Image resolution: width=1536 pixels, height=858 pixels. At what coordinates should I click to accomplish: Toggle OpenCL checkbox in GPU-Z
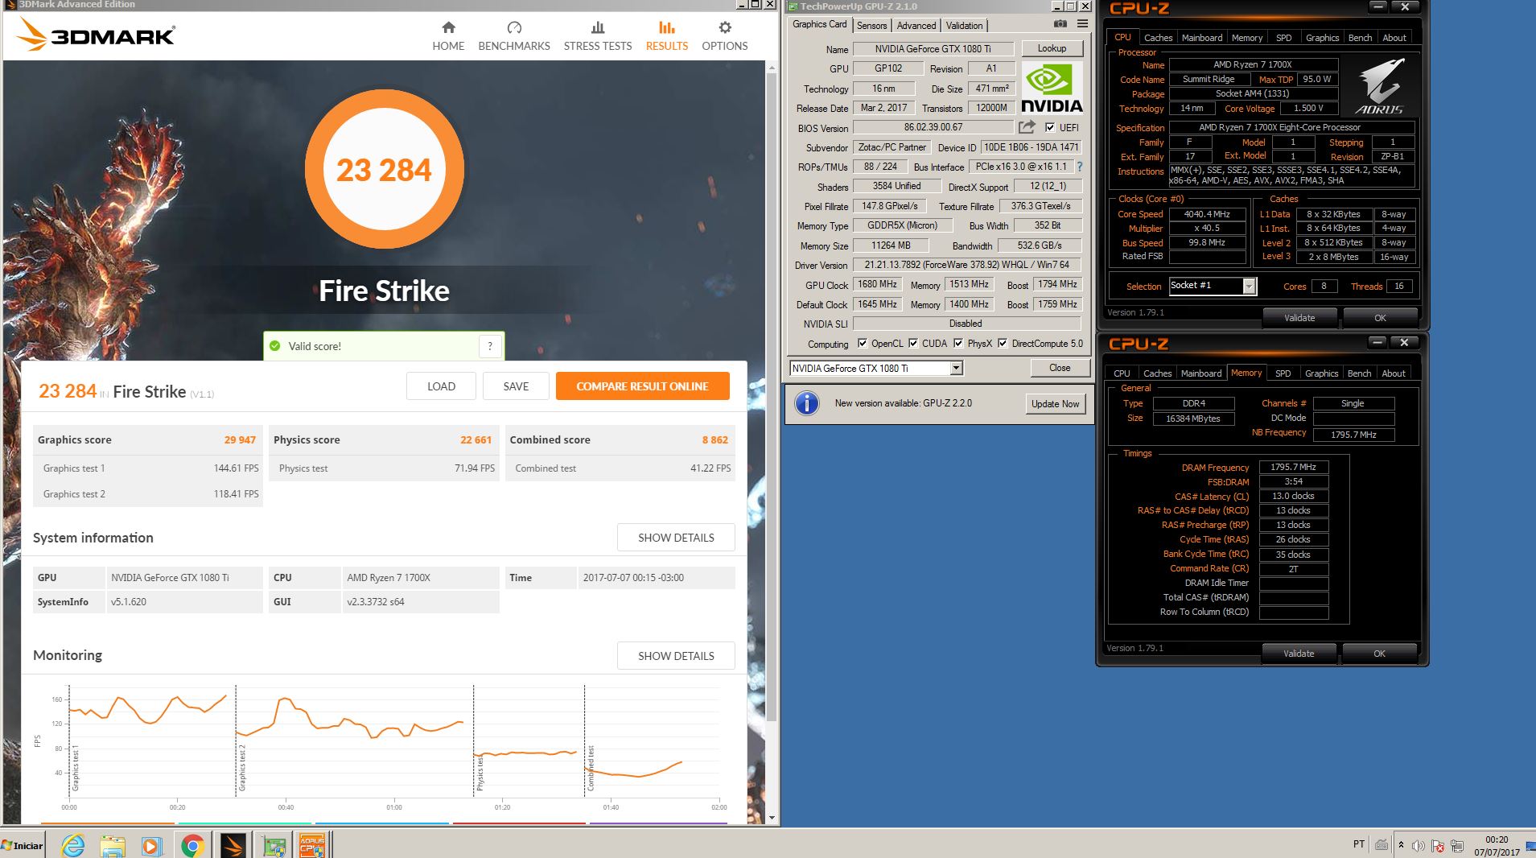coord(863,343)
